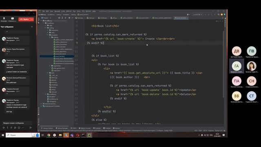
Task: Expand External Libraries node
Action: coord(42,104)
